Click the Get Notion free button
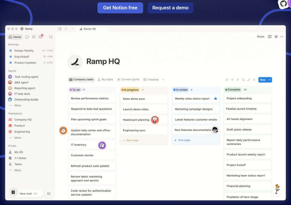 pos(120,8)
